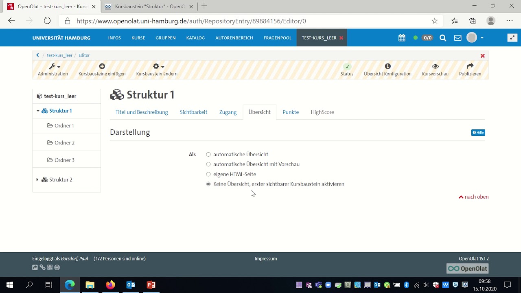The image size is (521, 293).
Task: Toggle full-screen expand arrows icon
Action: [x=512, y=38]
